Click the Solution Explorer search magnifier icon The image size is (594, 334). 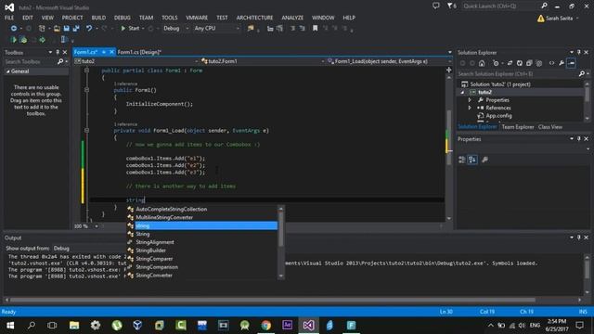click(582, 74)
